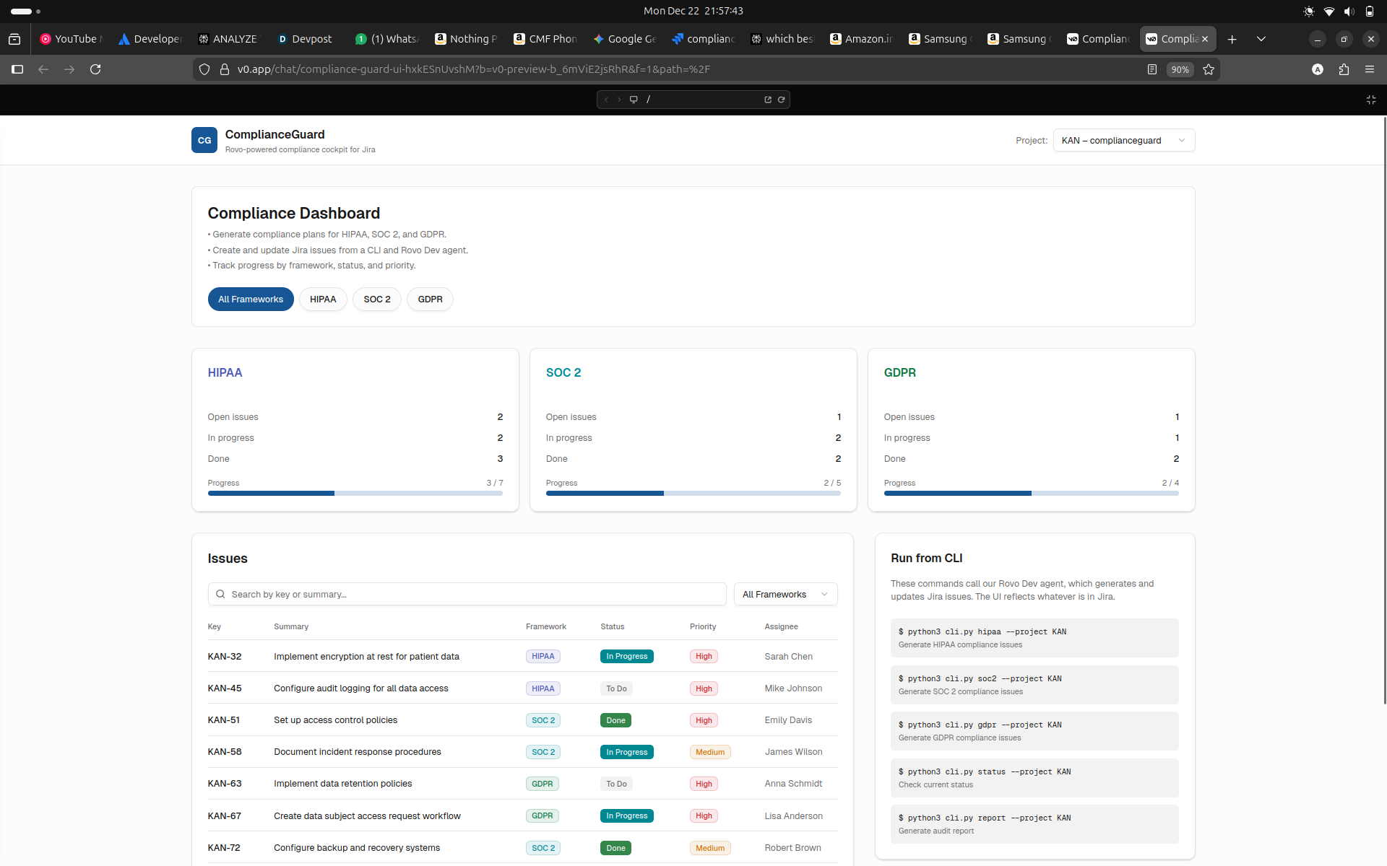
Task: Exit fullscreen preview mode icon
Action: (1370, 100)
